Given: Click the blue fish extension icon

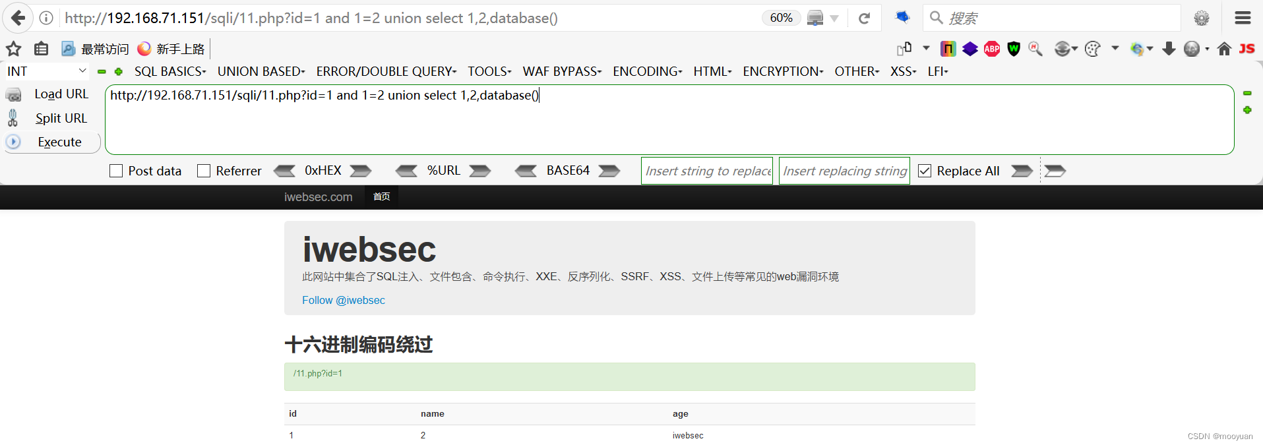Looking at the screenshot, I should click(x=902, y=17).
